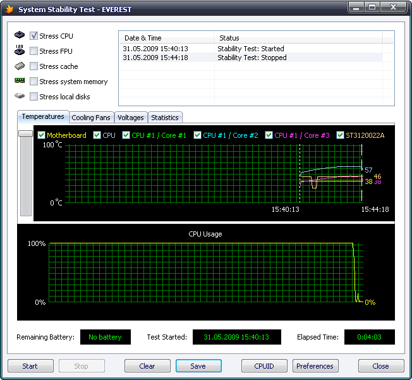Image resolution: width=412 pixels, height=380 pixels.
Task: Enable Stress system memory checkbox
Action: click(x=34, y=82)
